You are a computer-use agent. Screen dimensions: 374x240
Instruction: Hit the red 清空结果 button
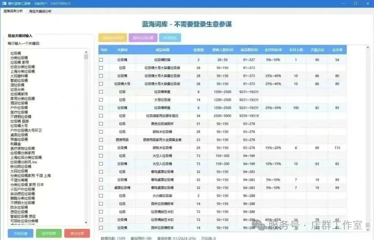tap(77, 233)
